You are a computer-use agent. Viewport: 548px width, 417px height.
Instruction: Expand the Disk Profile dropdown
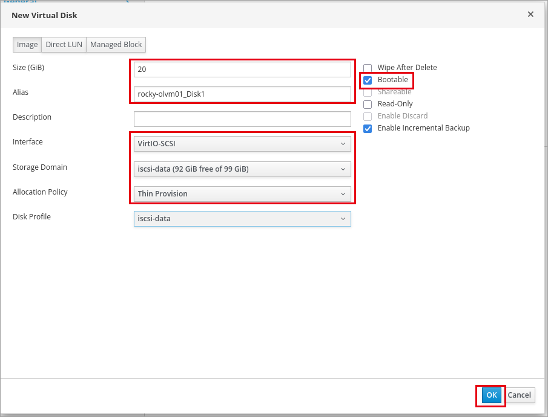point(242,218)
